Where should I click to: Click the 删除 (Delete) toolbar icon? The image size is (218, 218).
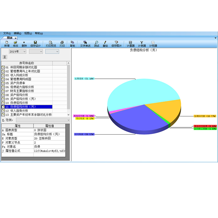(24, 44)
